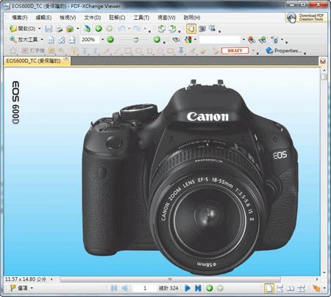Viewport: 331px width, 297px height.
Task: Select the 打字機 typewriter tool
Action: coord(33,51)
